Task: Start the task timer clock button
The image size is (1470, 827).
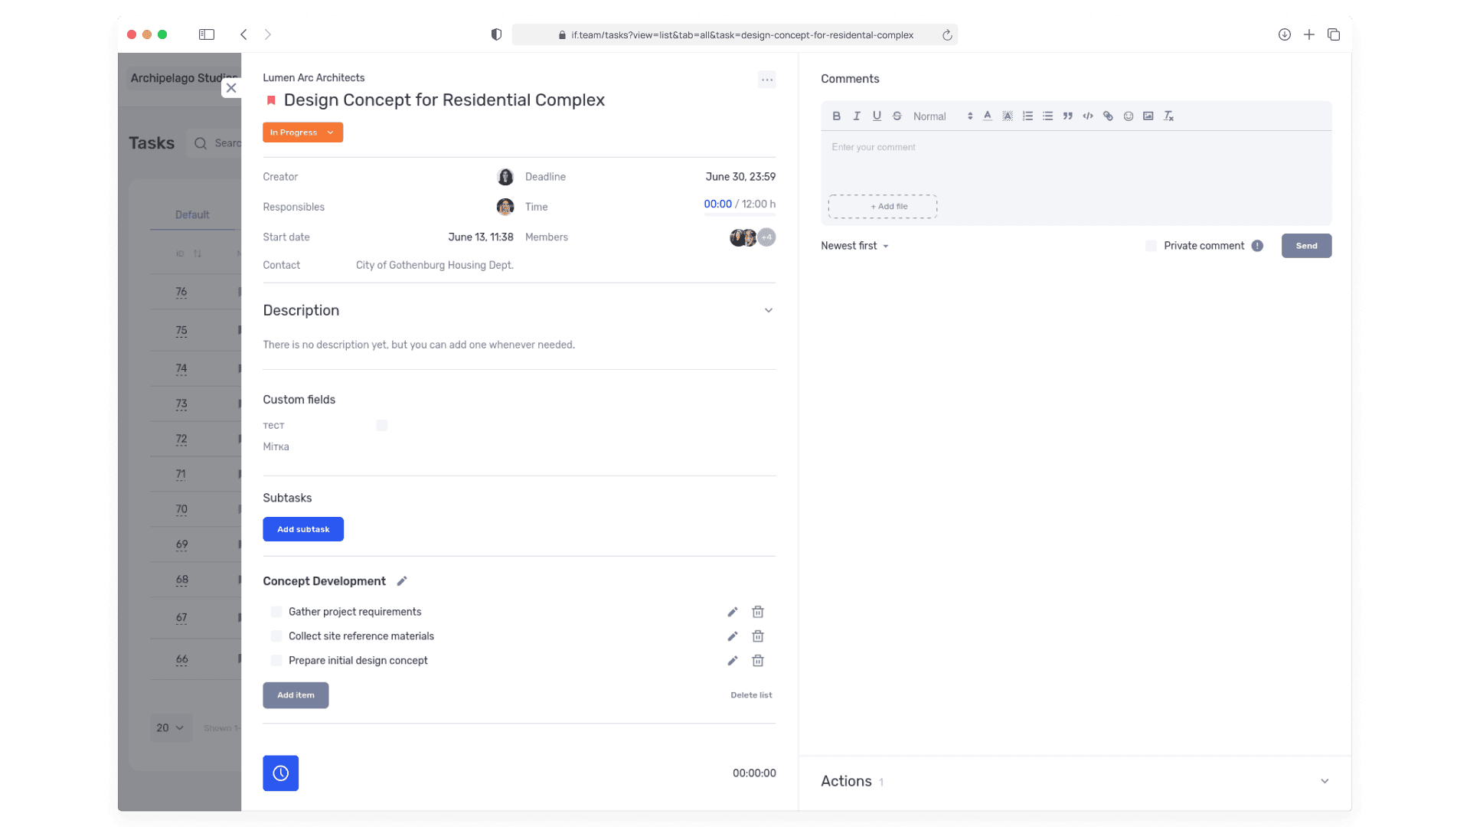Action: (280, 773)
